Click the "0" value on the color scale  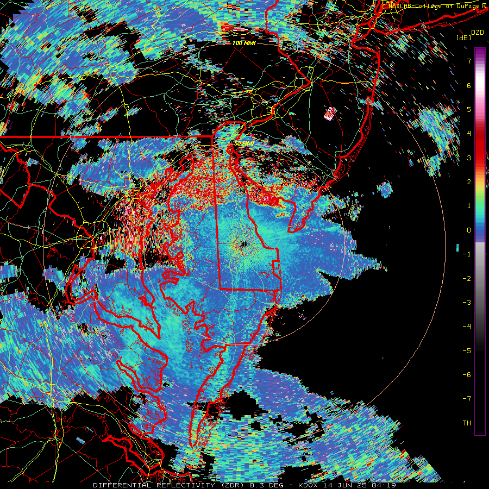click(469, 230)
